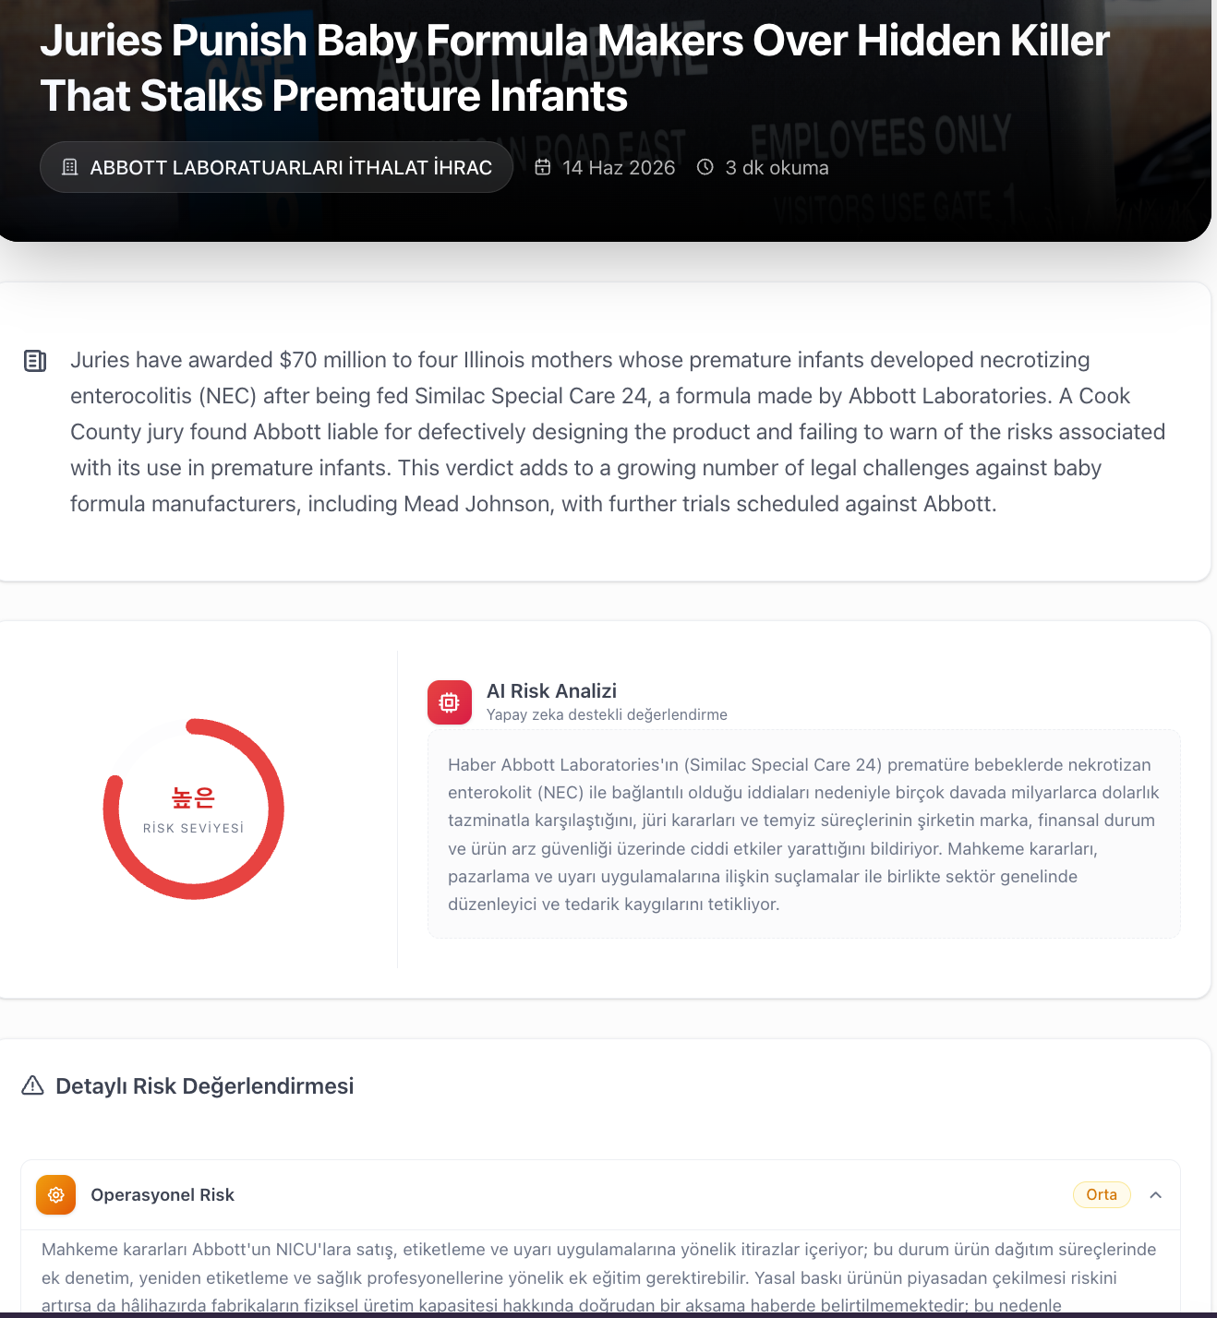Click the article summary paragraph

(618, 432)
